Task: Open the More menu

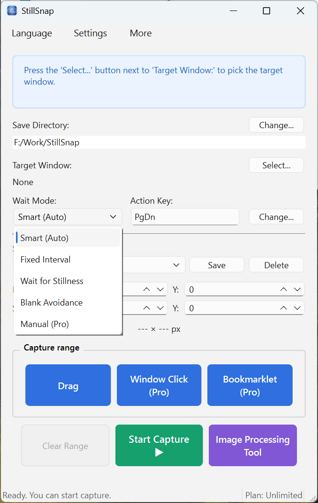Action: pos(141,33)
